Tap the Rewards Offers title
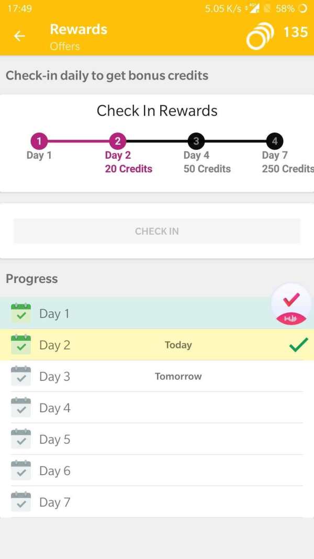This screenshot has width=314, height=559. coord(78,37)
